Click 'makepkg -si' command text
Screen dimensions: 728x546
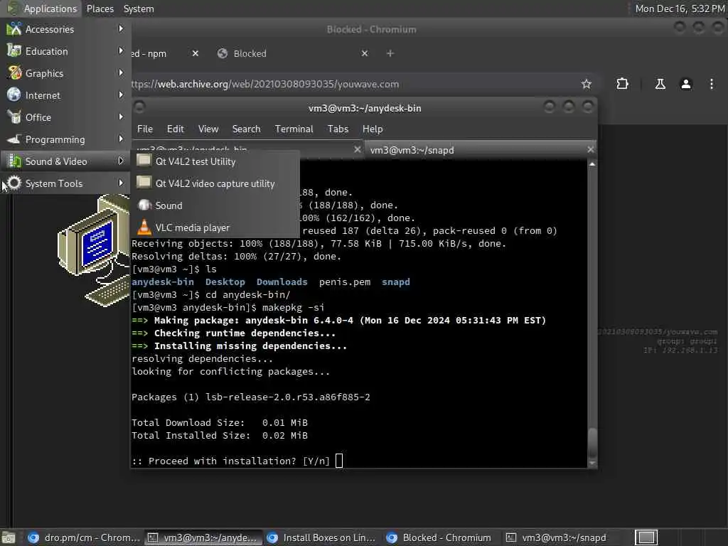(293, 307)
